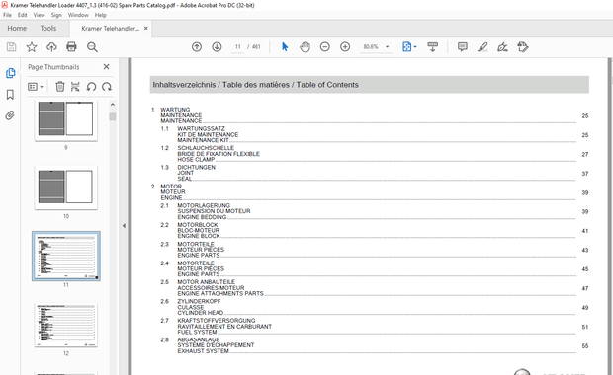The width and height of the screenshot is (613, 375).
Task: Select the Kramer Telehandler document tab
Action: 111,28
